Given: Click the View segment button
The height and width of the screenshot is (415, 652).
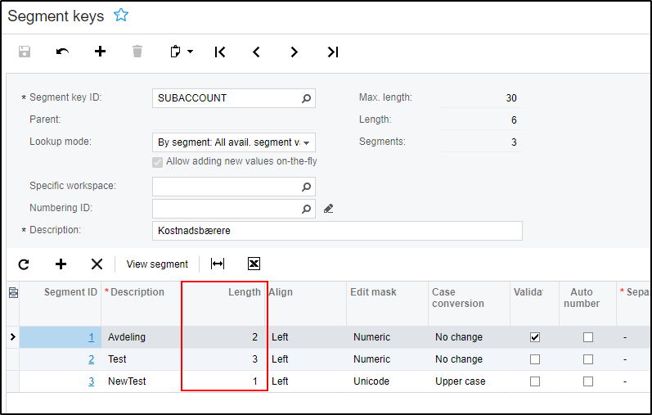Looking at the screenshot, I should tap(157, 264).
